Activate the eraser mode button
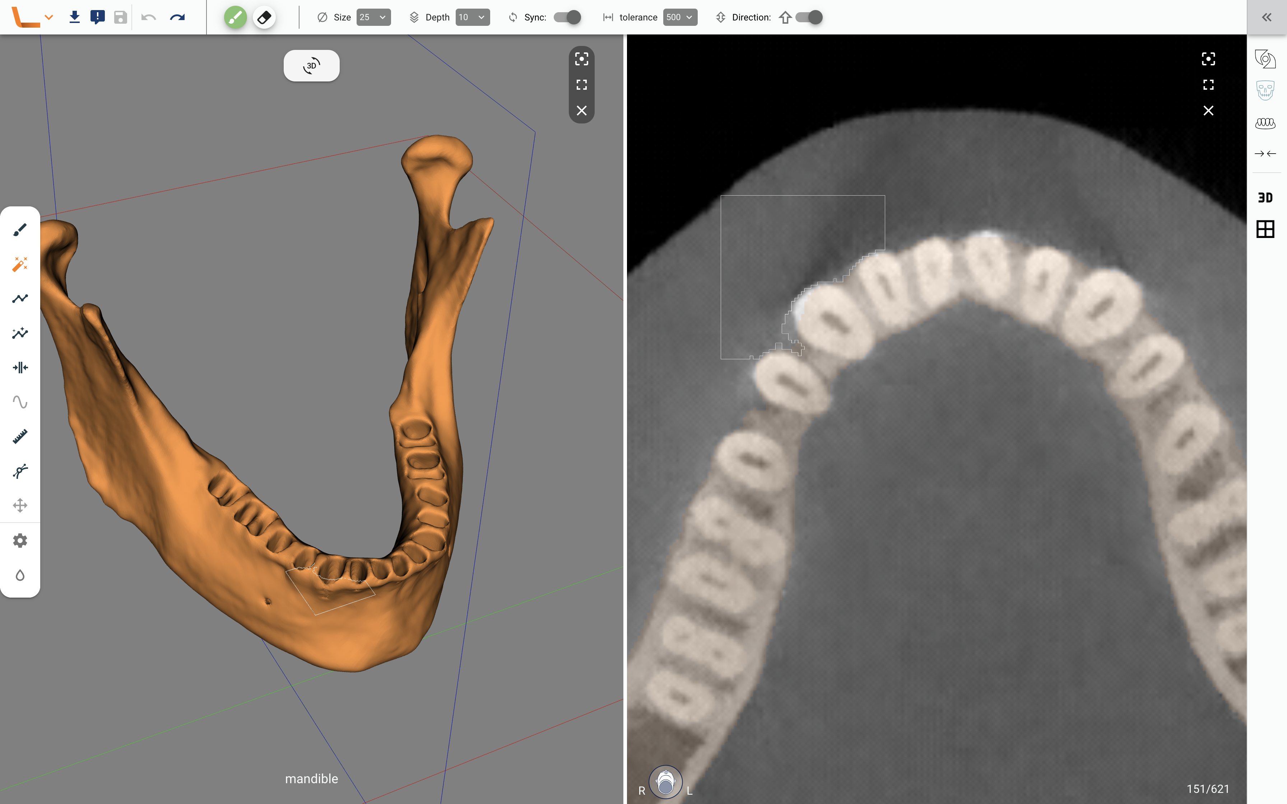Screen dimensions: 1287x804 tap(264, 18)
